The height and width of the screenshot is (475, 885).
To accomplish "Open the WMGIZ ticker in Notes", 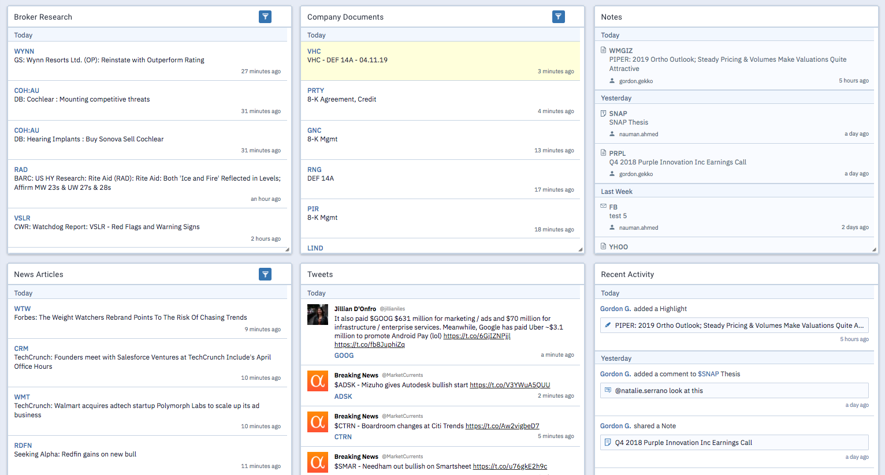I will (x=621, y=51).
